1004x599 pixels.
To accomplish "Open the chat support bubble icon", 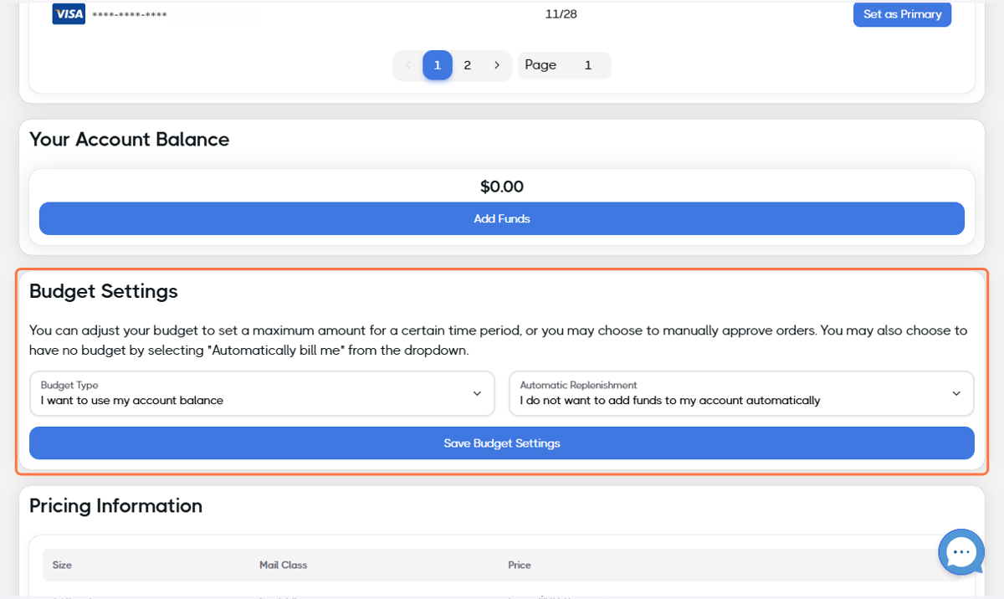I will (960, 552).
